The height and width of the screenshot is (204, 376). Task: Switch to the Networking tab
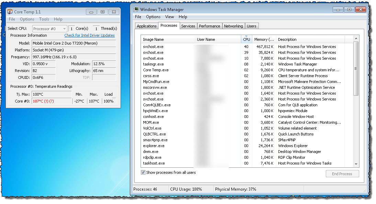tap(233, 26)
